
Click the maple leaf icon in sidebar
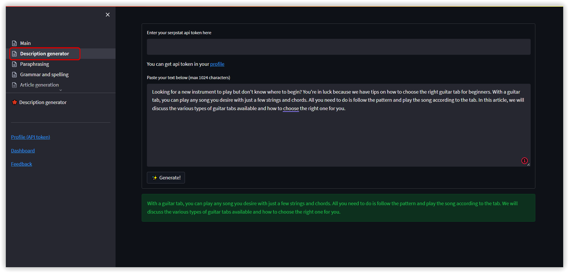pyautogui.click(x=14, y=102)
